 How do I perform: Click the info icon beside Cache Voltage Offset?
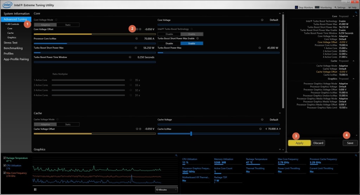137,129
